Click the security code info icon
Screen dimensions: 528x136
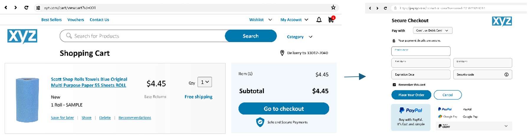pos(506,75)
